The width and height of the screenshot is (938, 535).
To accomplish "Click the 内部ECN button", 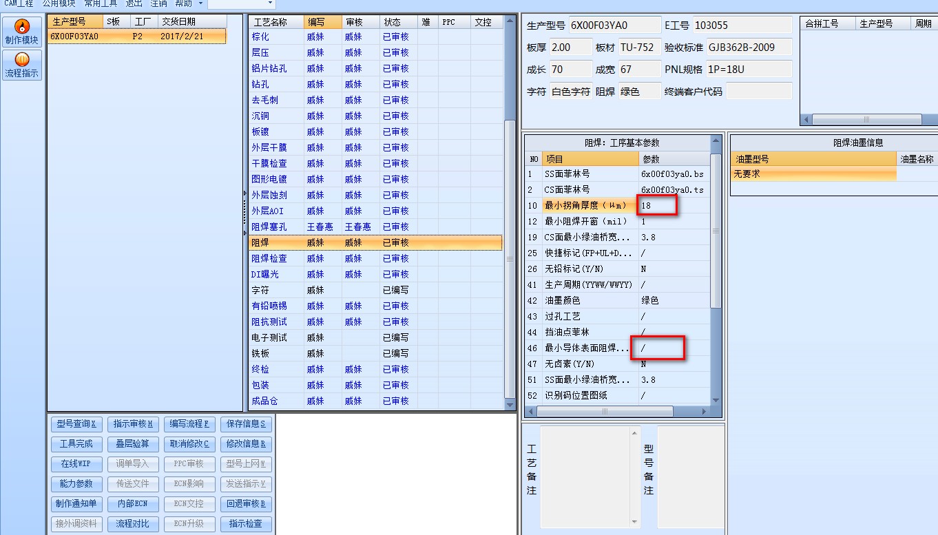I will tap(133, 504).
